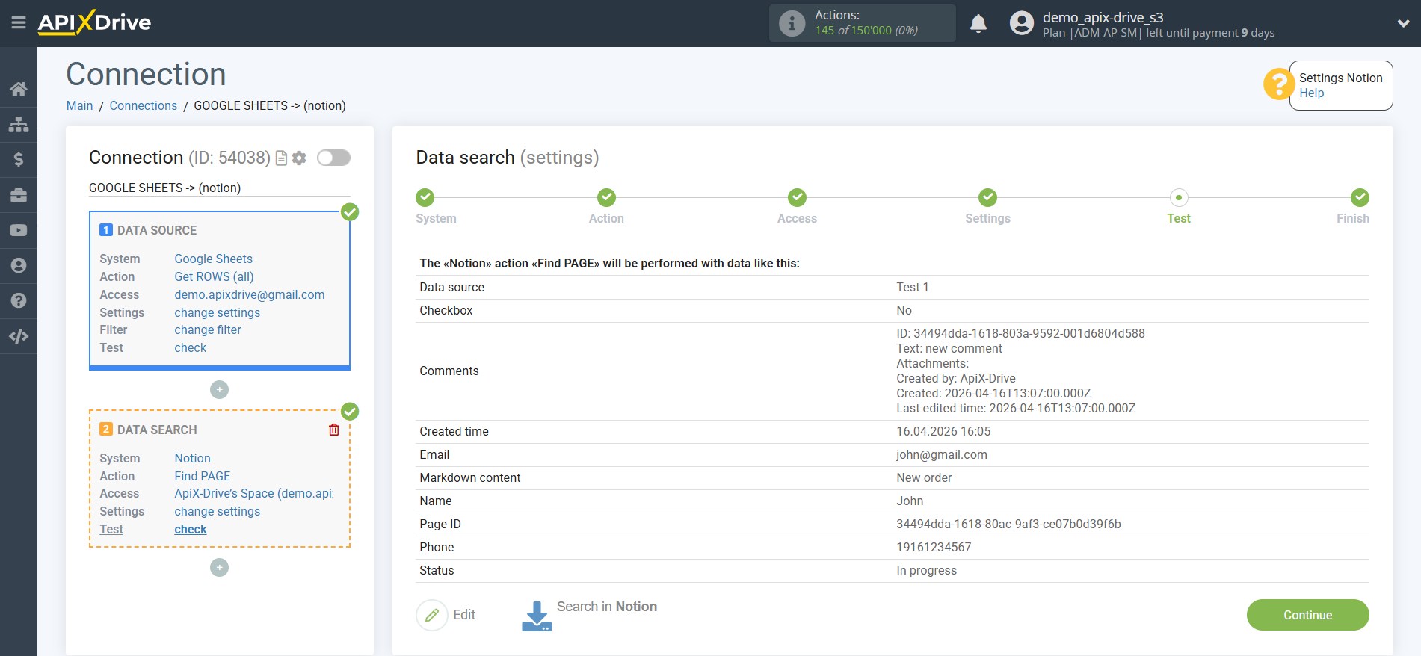Open connection settings gear icon

(x=299, y=158)
